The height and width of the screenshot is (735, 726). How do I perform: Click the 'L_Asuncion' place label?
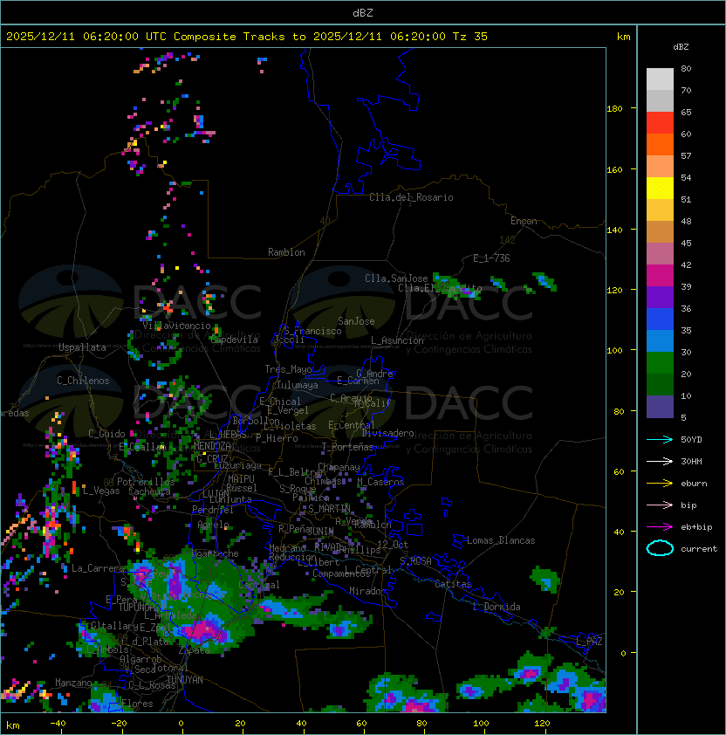397,340
